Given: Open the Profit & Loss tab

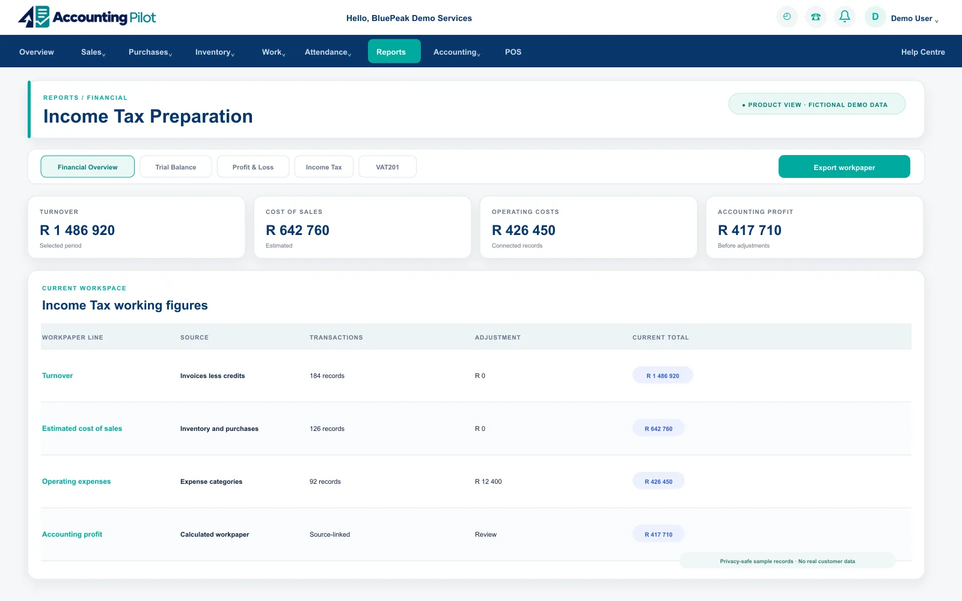Looking at the screenshot, I should coord(253,167).
